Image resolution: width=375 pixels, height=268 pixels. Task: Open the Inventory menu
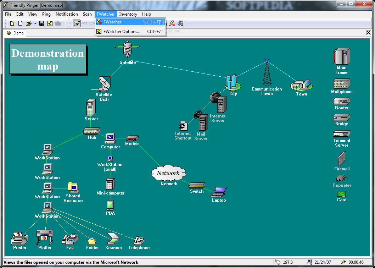pos(128,14)
